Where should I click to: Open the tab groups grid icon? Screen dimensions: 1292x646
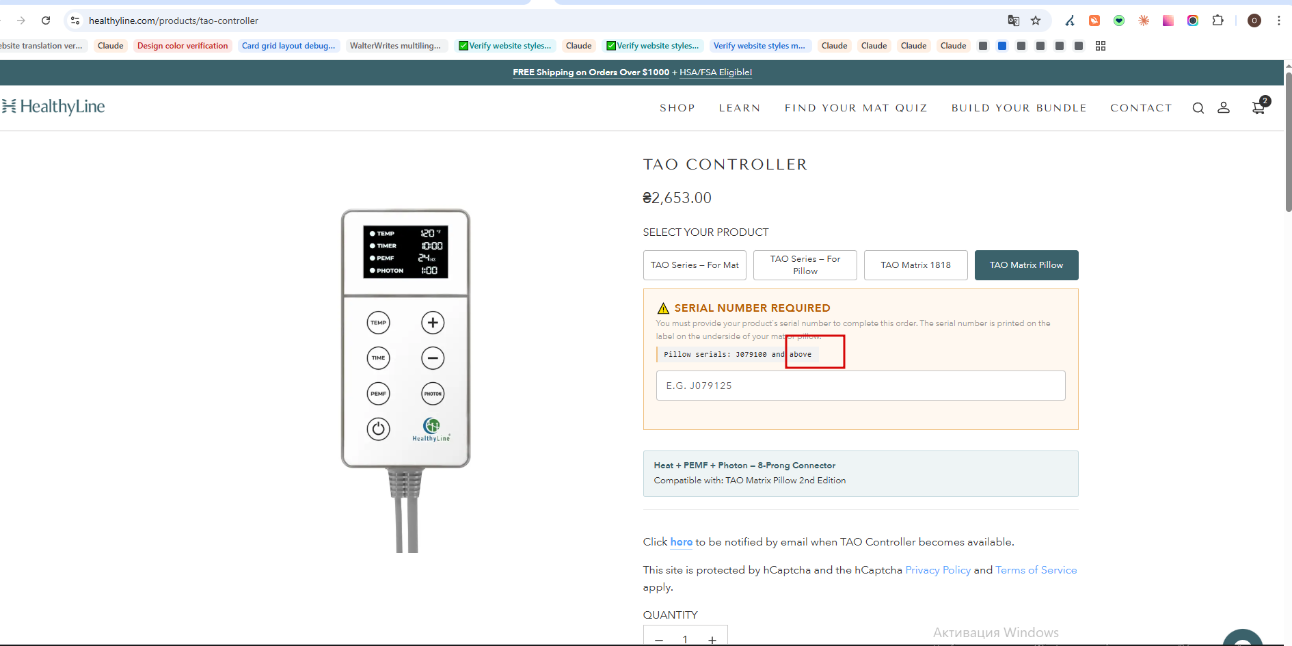(x=1101, y=46)
